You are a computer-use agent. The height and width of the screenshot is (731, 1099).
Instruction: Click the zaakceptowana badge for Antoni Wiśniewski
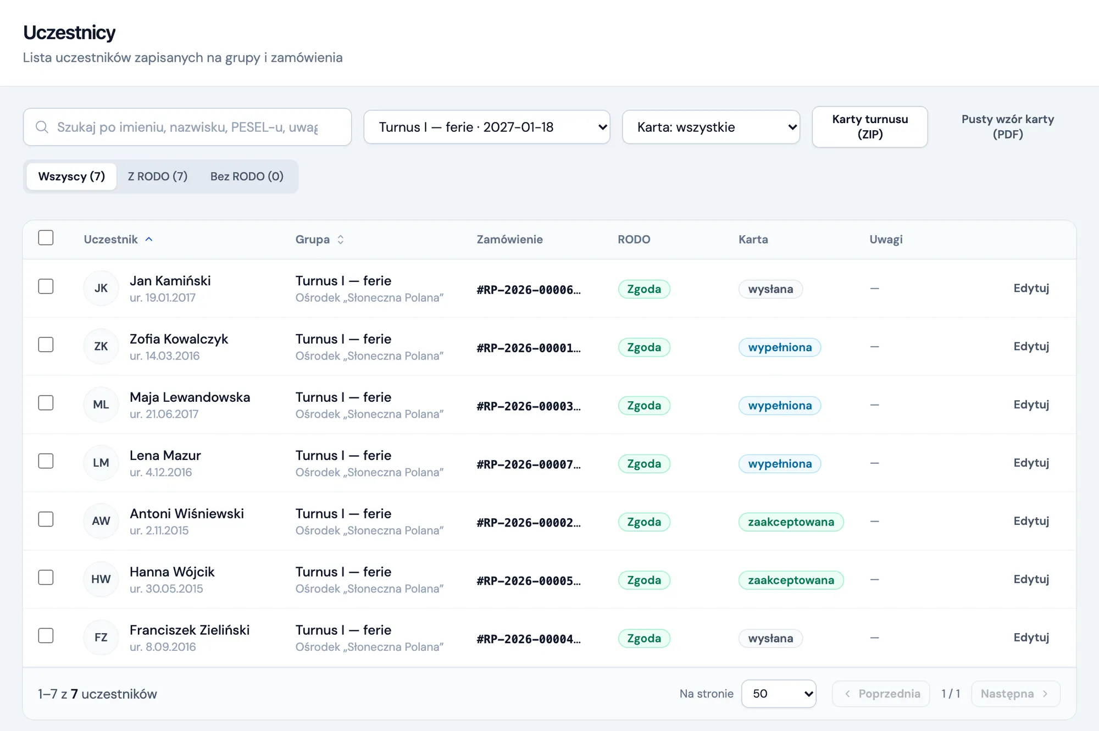(791, 522)
